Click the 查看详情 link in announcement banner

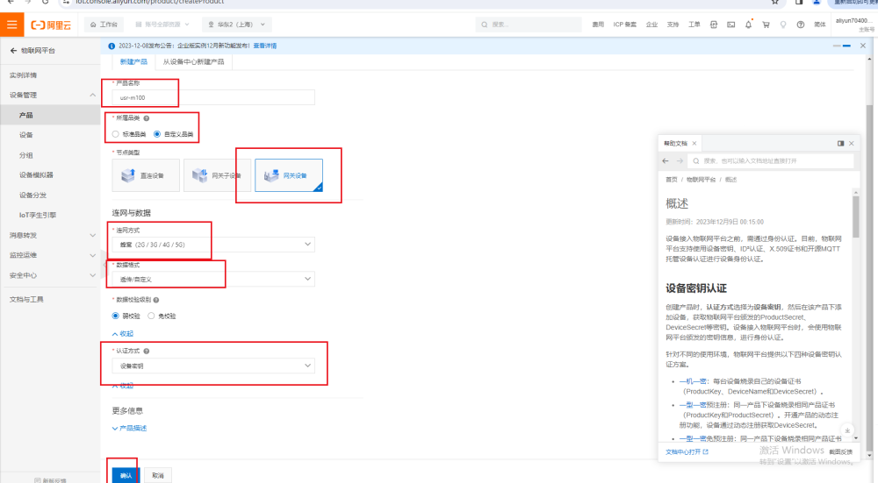point(265,46)
